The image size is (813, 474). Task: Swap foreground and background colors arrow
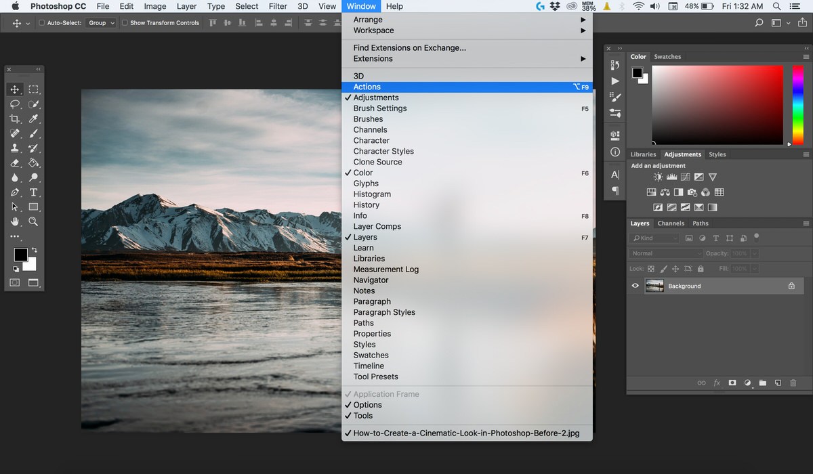34,251
